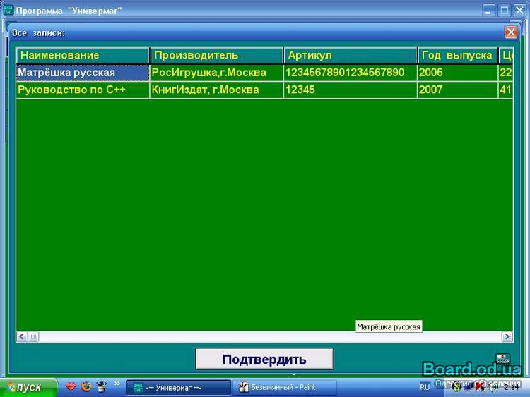Click the КнигИздат, г.Москва cell
This screenshot has height=397, width=530.
[x=216, y=90]
